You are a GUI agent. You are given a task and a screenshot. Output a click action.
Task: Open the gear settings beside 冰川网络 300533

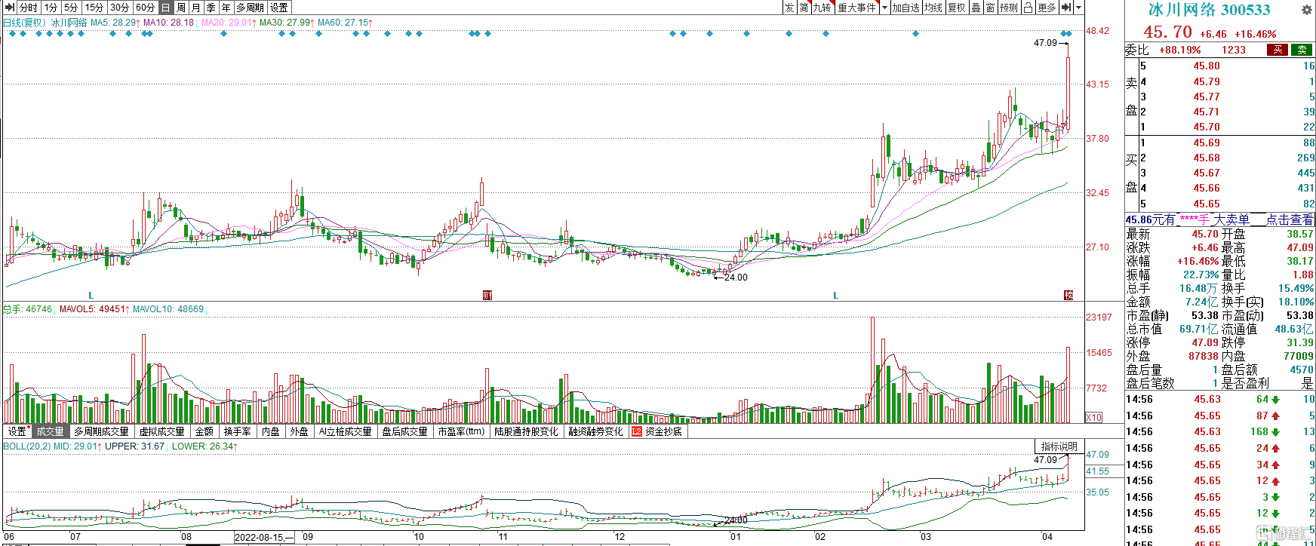1307,10
